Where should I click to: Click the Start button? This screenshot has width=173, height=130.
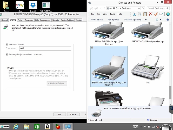click(5, 127)
